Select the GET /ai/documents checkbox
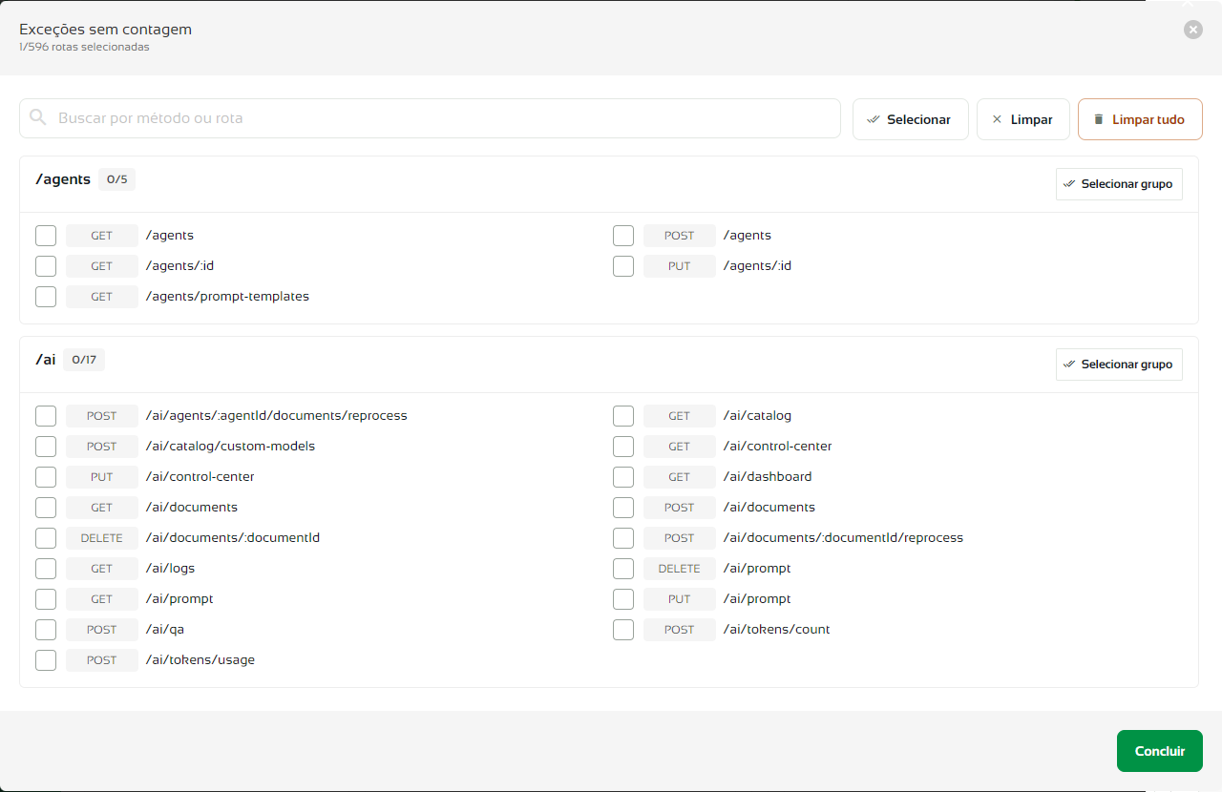This screenshot has height=792, width=1222. (46, 508)
